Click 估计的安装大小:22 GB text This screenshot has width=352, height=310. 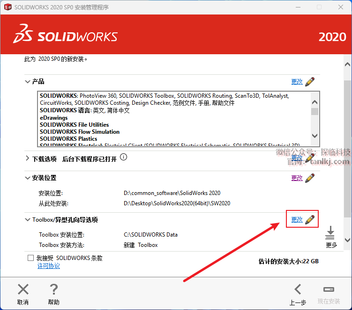(288, 261)
